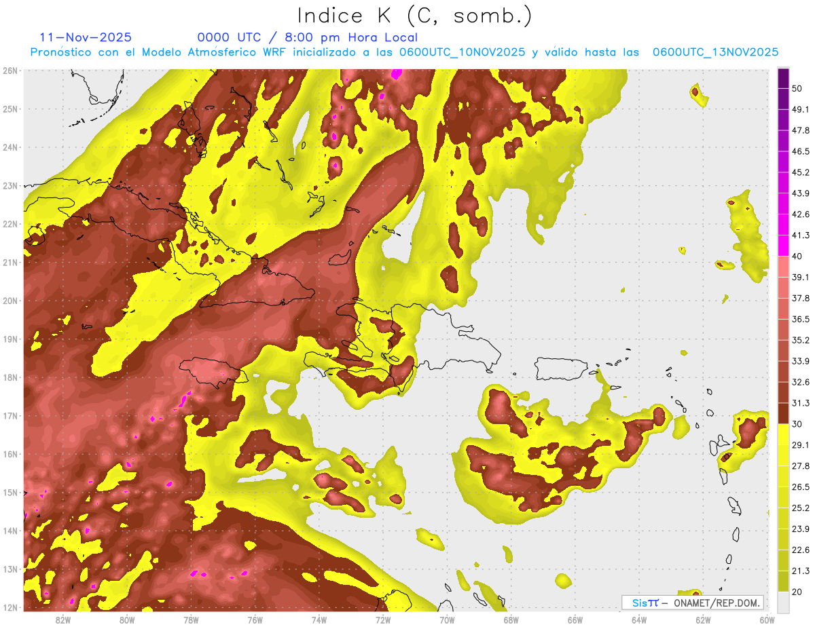815x629 pixels.
Task: Click legend value "21.3"
Action: point(801,571)
